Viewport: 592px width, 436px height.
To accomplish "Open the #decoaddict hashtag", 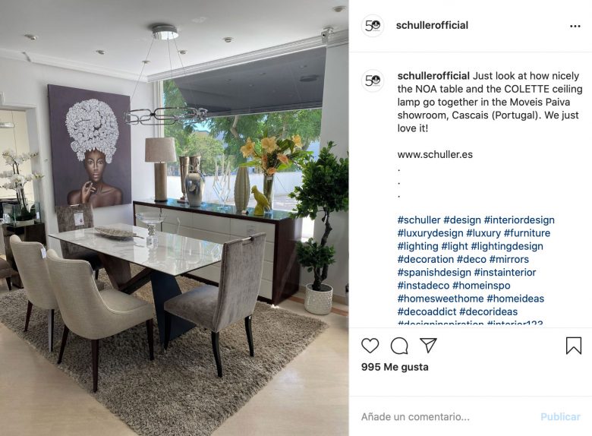I will point(427,311).
